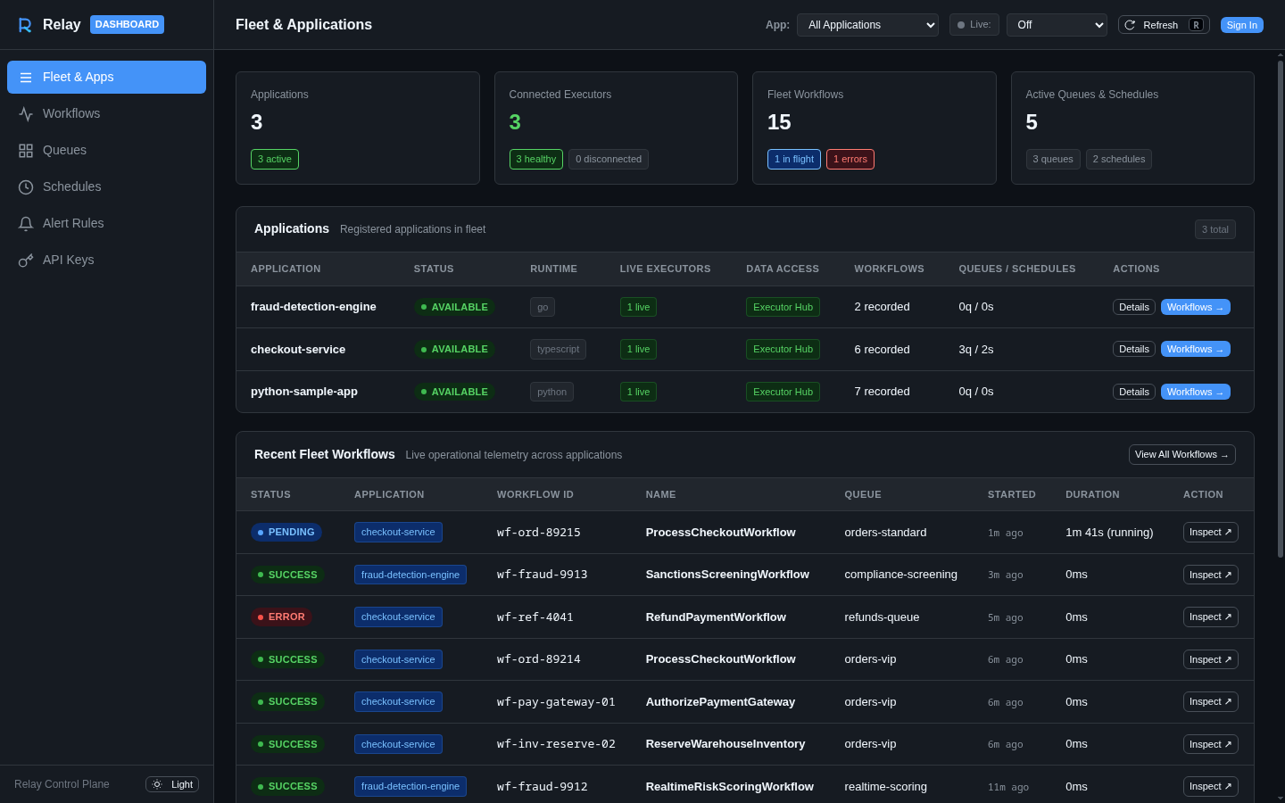Viewport: 1285px width, 803px height.
Task: Inspect workflow wf-ref-4041
Action: tap(1210, 617)
